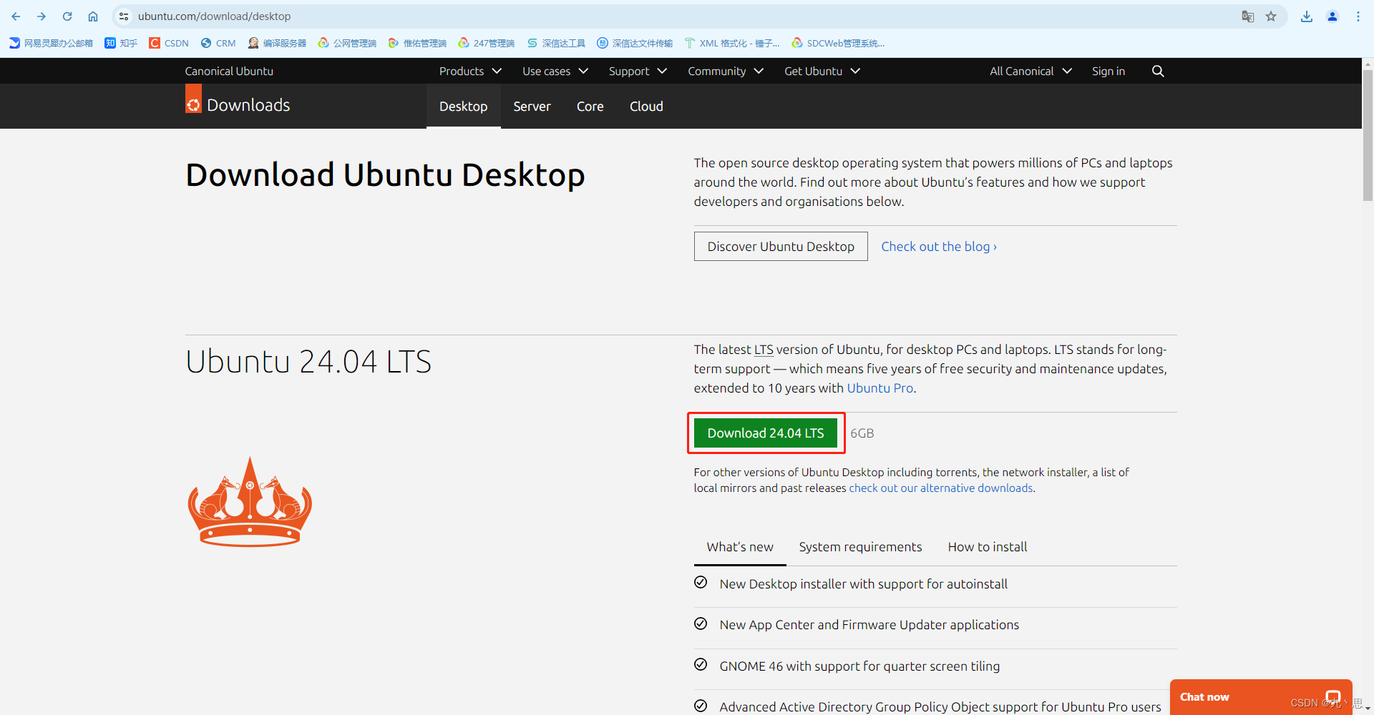Expand the All Canonical menu
Screen dimensions: 1374x715
point(1030,71)
